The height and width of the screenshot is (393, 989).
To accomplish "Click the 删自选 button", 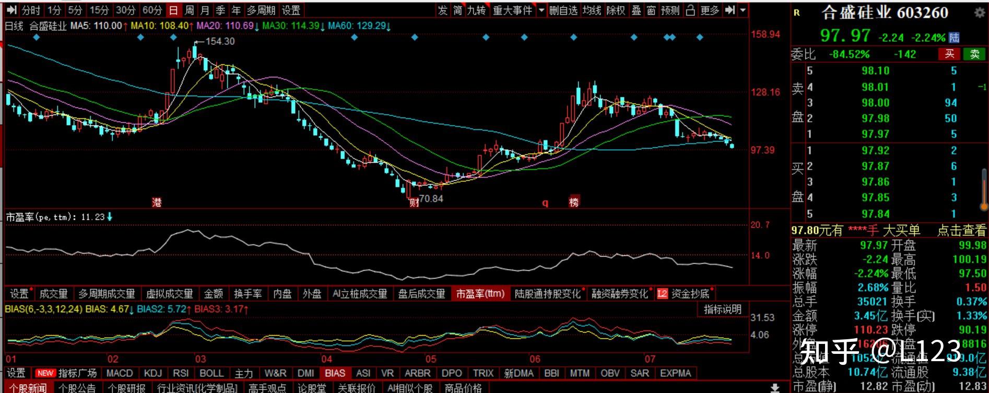I will click(563, 10).
